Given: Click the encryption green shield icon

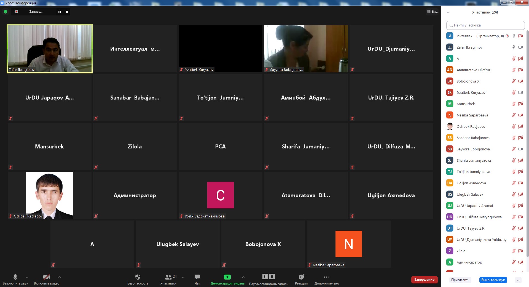Looking at the screenshot, I should point(6,12).
